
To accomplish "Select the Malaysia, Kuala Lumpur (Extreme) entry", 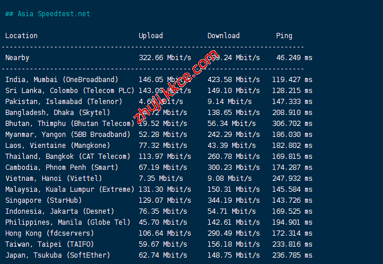I will coord(69,189).
